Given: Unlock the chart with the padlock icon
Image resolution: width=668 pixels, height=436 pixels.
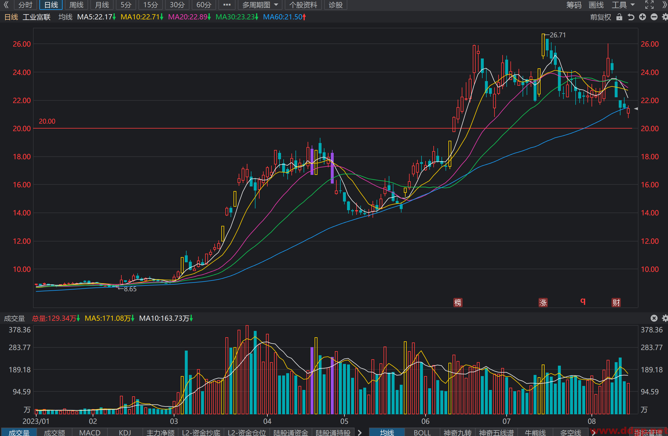Looking at the screenshot, I should pos(619,17).
